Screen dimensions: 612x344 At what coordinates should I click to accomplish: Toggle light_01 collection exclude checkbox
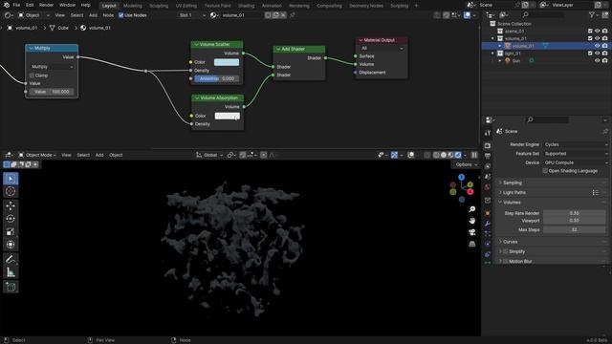(x=590, y=54)
